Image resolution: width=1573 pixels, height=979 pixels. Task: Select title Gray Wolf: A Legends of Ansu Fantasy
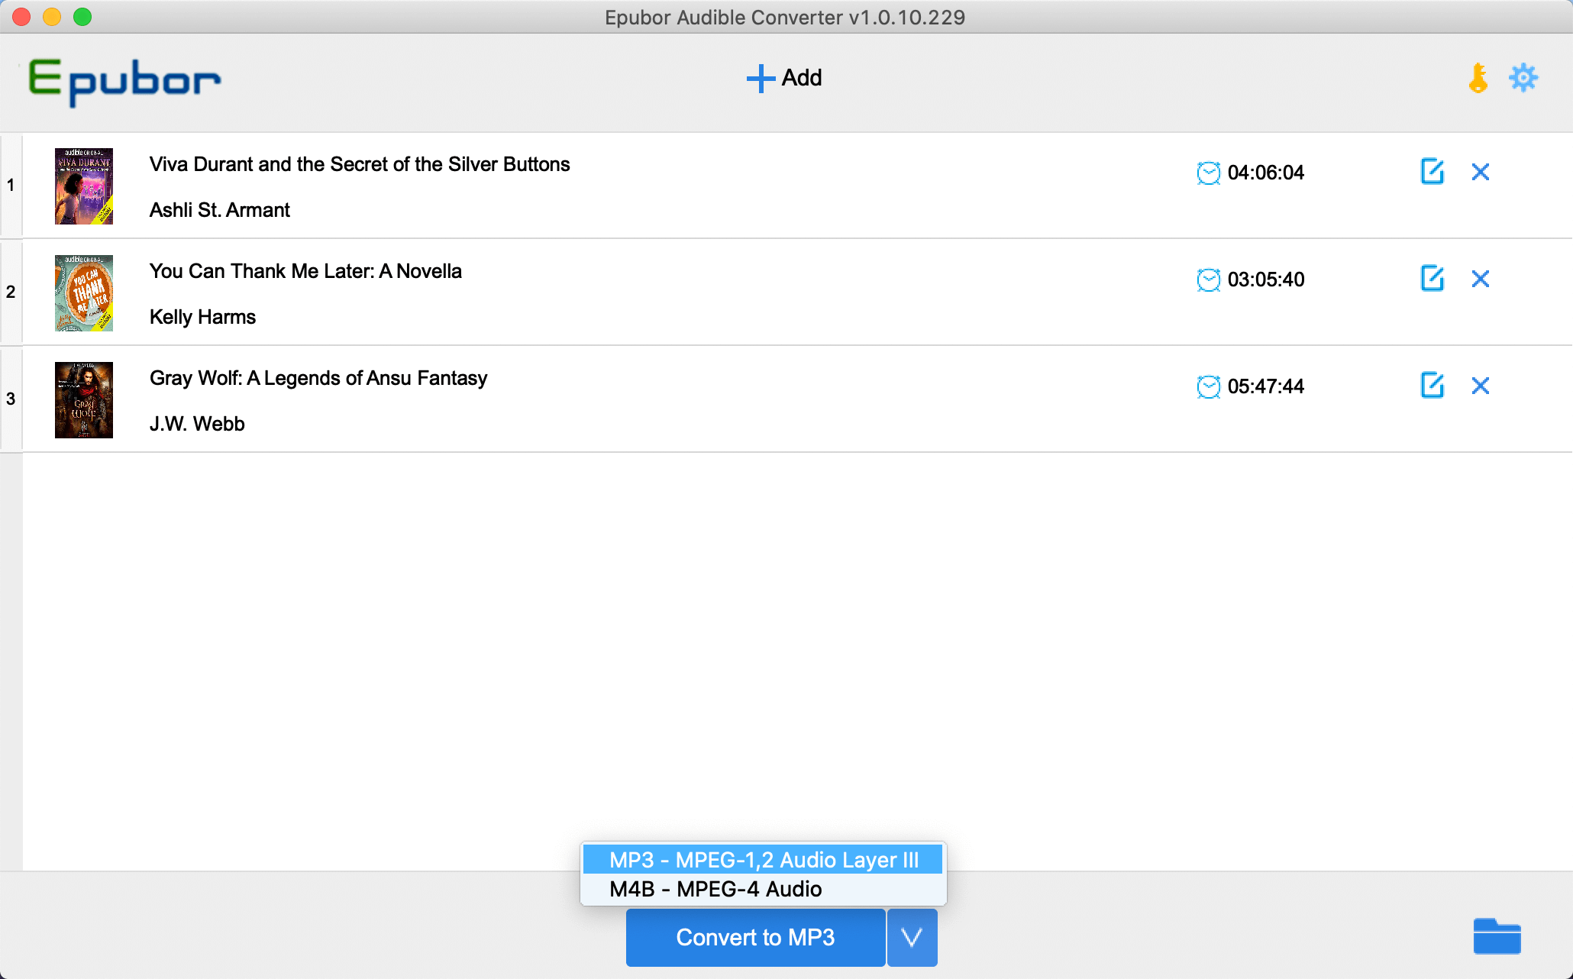pyautogui.click(x=318, y=378)
